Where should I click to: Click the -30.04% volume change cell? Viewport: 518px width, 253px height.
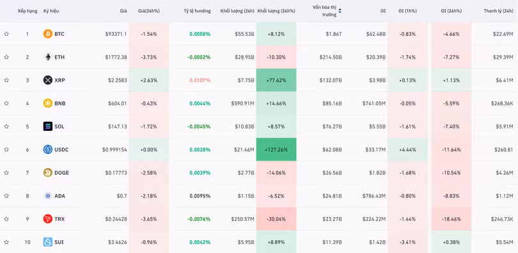click(x=276, y=219)
